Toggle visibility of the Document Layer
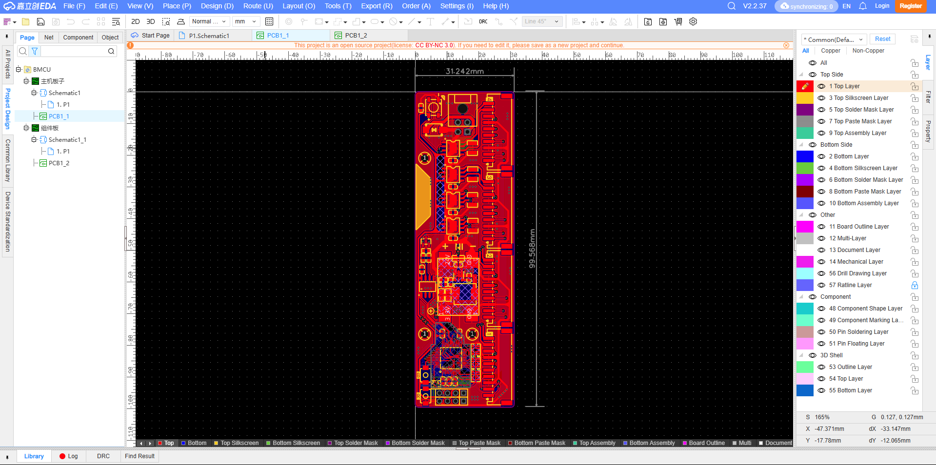The height and width of the screenshot is (465, 936). 821,250
